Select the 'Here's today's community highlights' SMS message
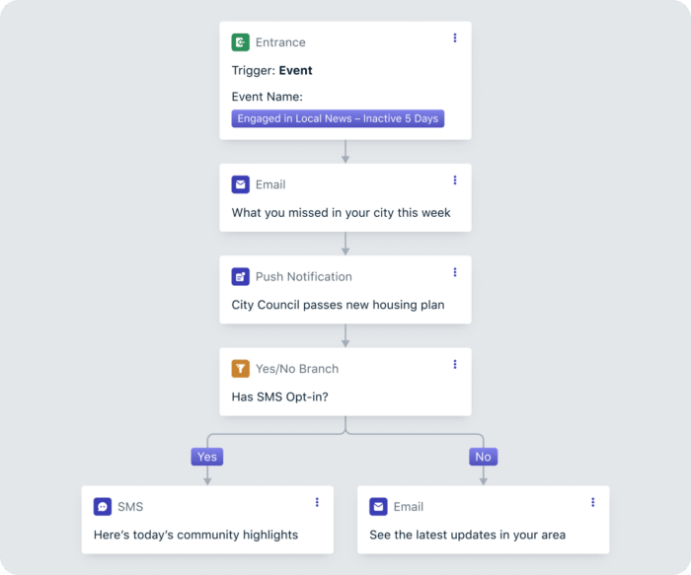This screenshot has height=575, width=691. click(195, 535)
